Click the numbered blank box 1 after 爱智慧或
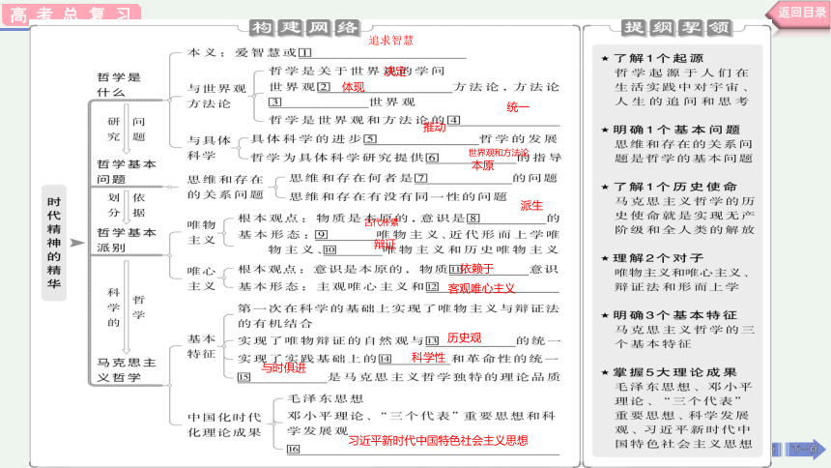 click(x=304, y=52)
